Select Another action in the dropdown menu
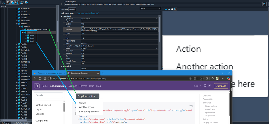Viewport: 269px width, 124px height. (86, 107)
